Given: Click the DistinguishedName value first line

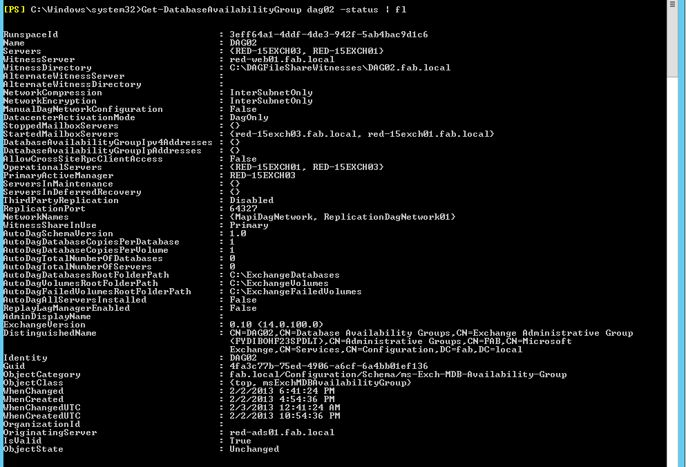Looking at the screenshot, I should (431, 333).
